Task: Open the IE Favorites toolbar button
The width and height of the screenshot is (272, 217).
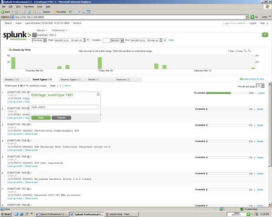Action: coord(59,12)
